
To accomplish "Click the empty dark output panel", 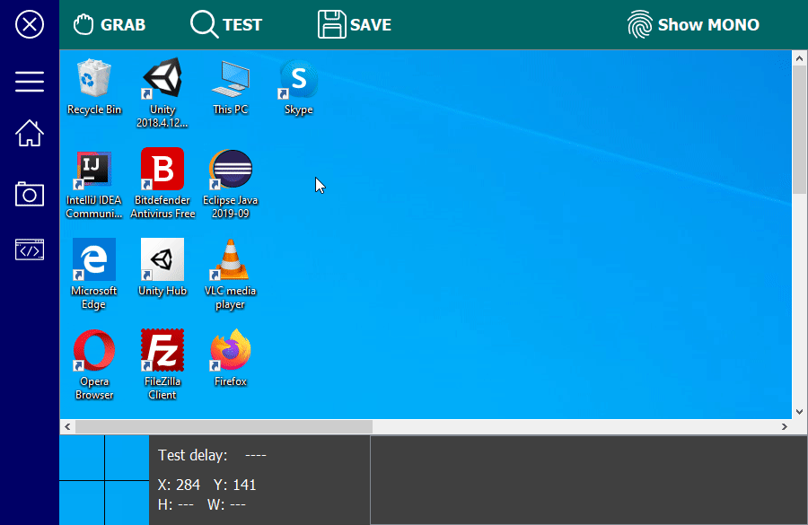I will 588,480.
